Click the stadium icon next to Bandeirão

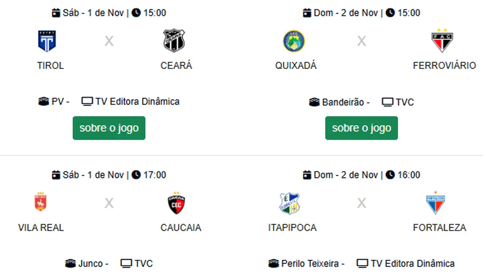[314, 102]
